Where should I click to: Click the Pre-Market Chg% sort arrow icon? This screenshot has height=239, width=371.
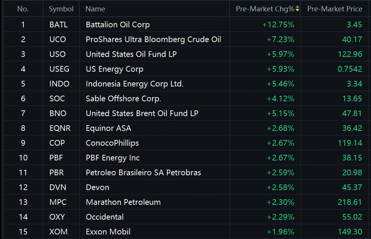[297, 9]
